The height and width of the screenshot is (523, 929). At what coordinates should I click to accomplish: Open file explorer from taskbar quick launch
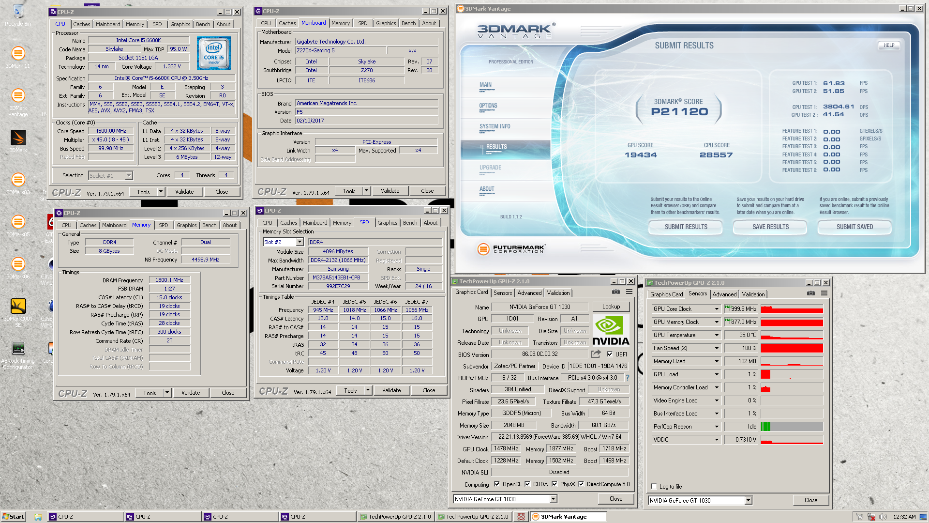click(38, 517)
